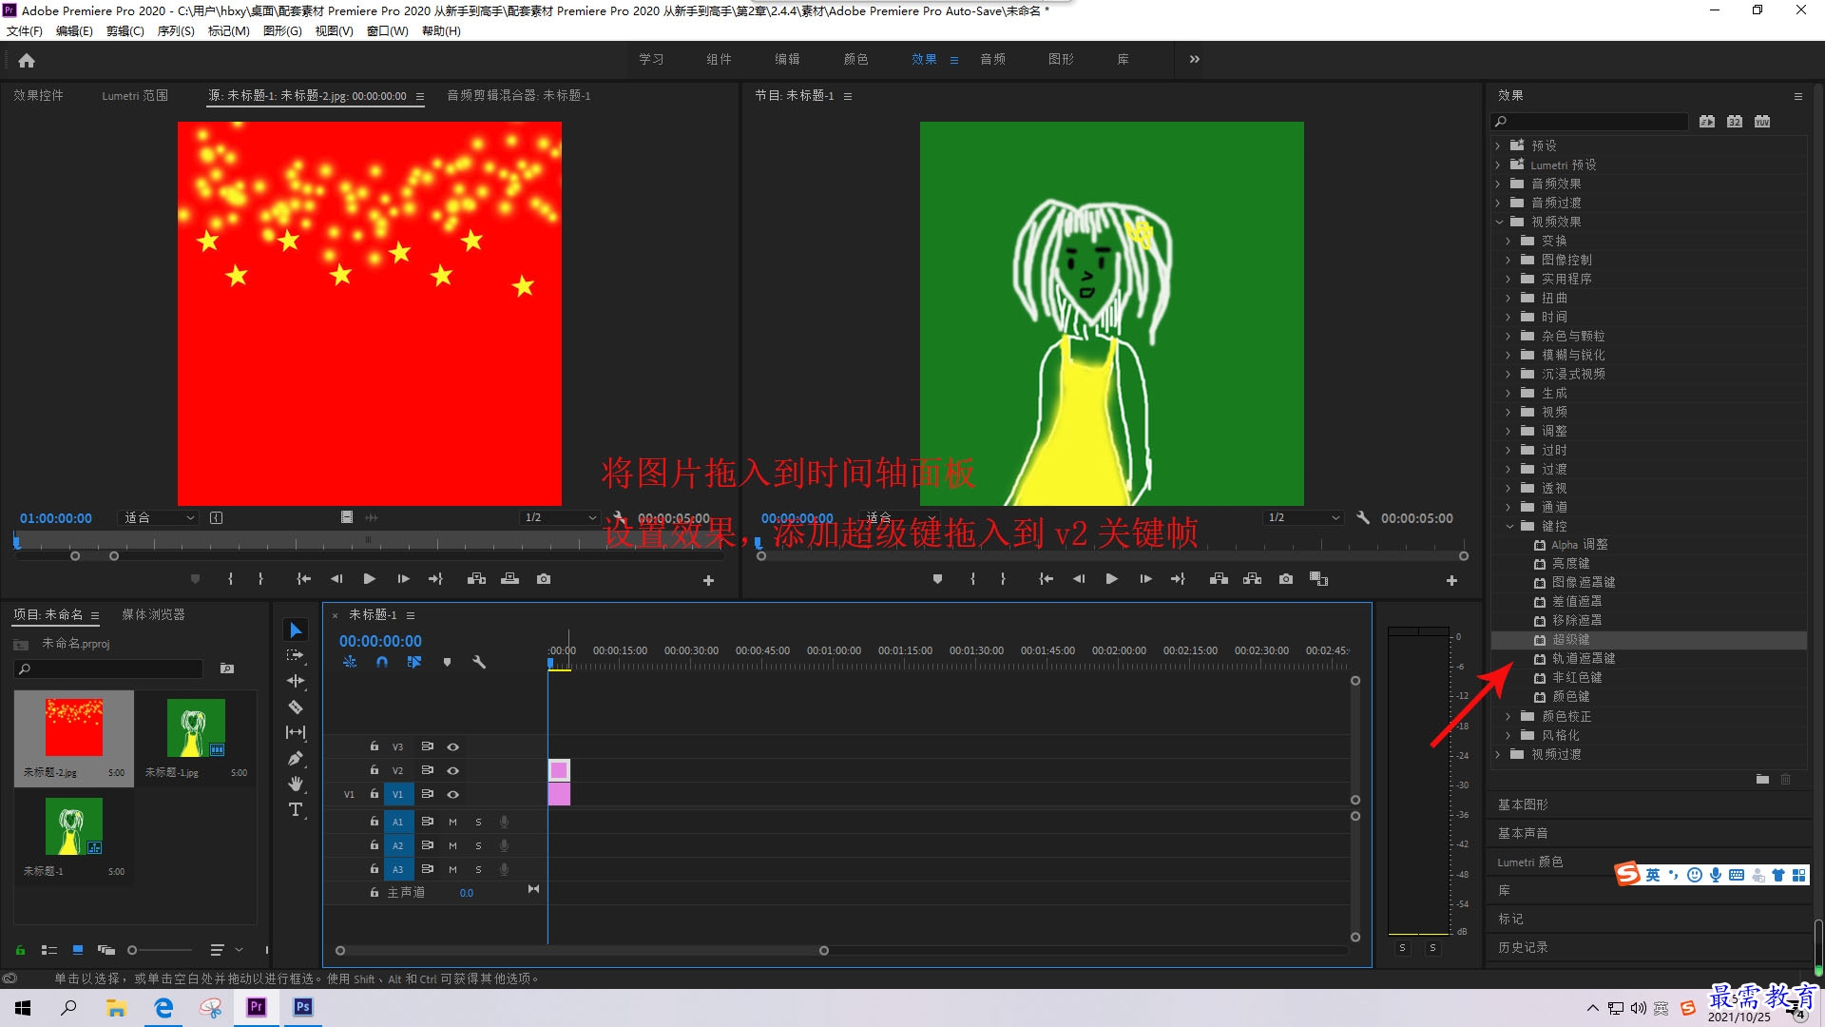The image size is (1825, 1027).
Task: Step forward one frame in Program monitor
Action: tap(1145, 578)
